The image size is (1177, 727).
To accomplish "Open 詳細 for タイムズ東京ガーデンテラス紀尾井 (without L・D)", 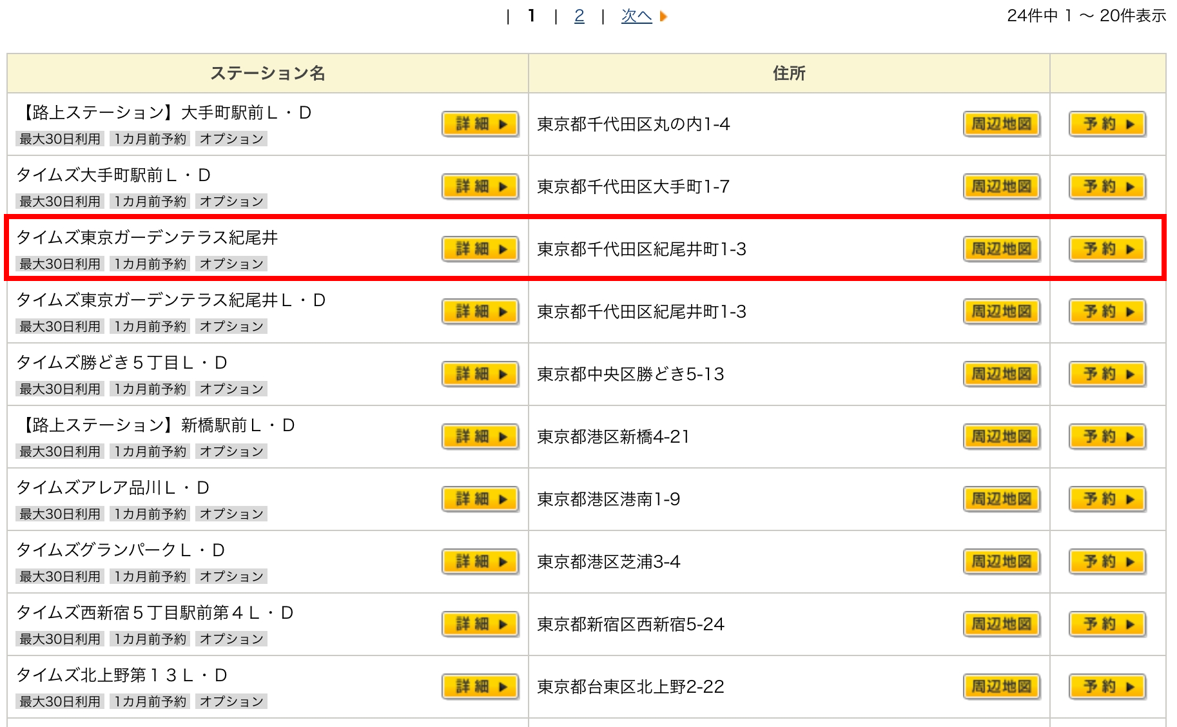I will pyautogui.click(x=480, y=249).
